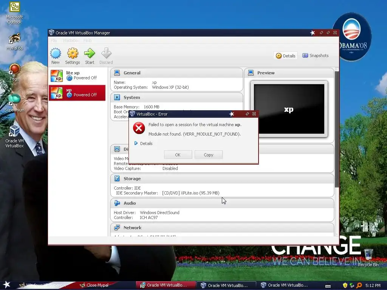Click the Storage section disk icon
The height and width of the screenshot is (290, 387).
click(x=117, y=179)
